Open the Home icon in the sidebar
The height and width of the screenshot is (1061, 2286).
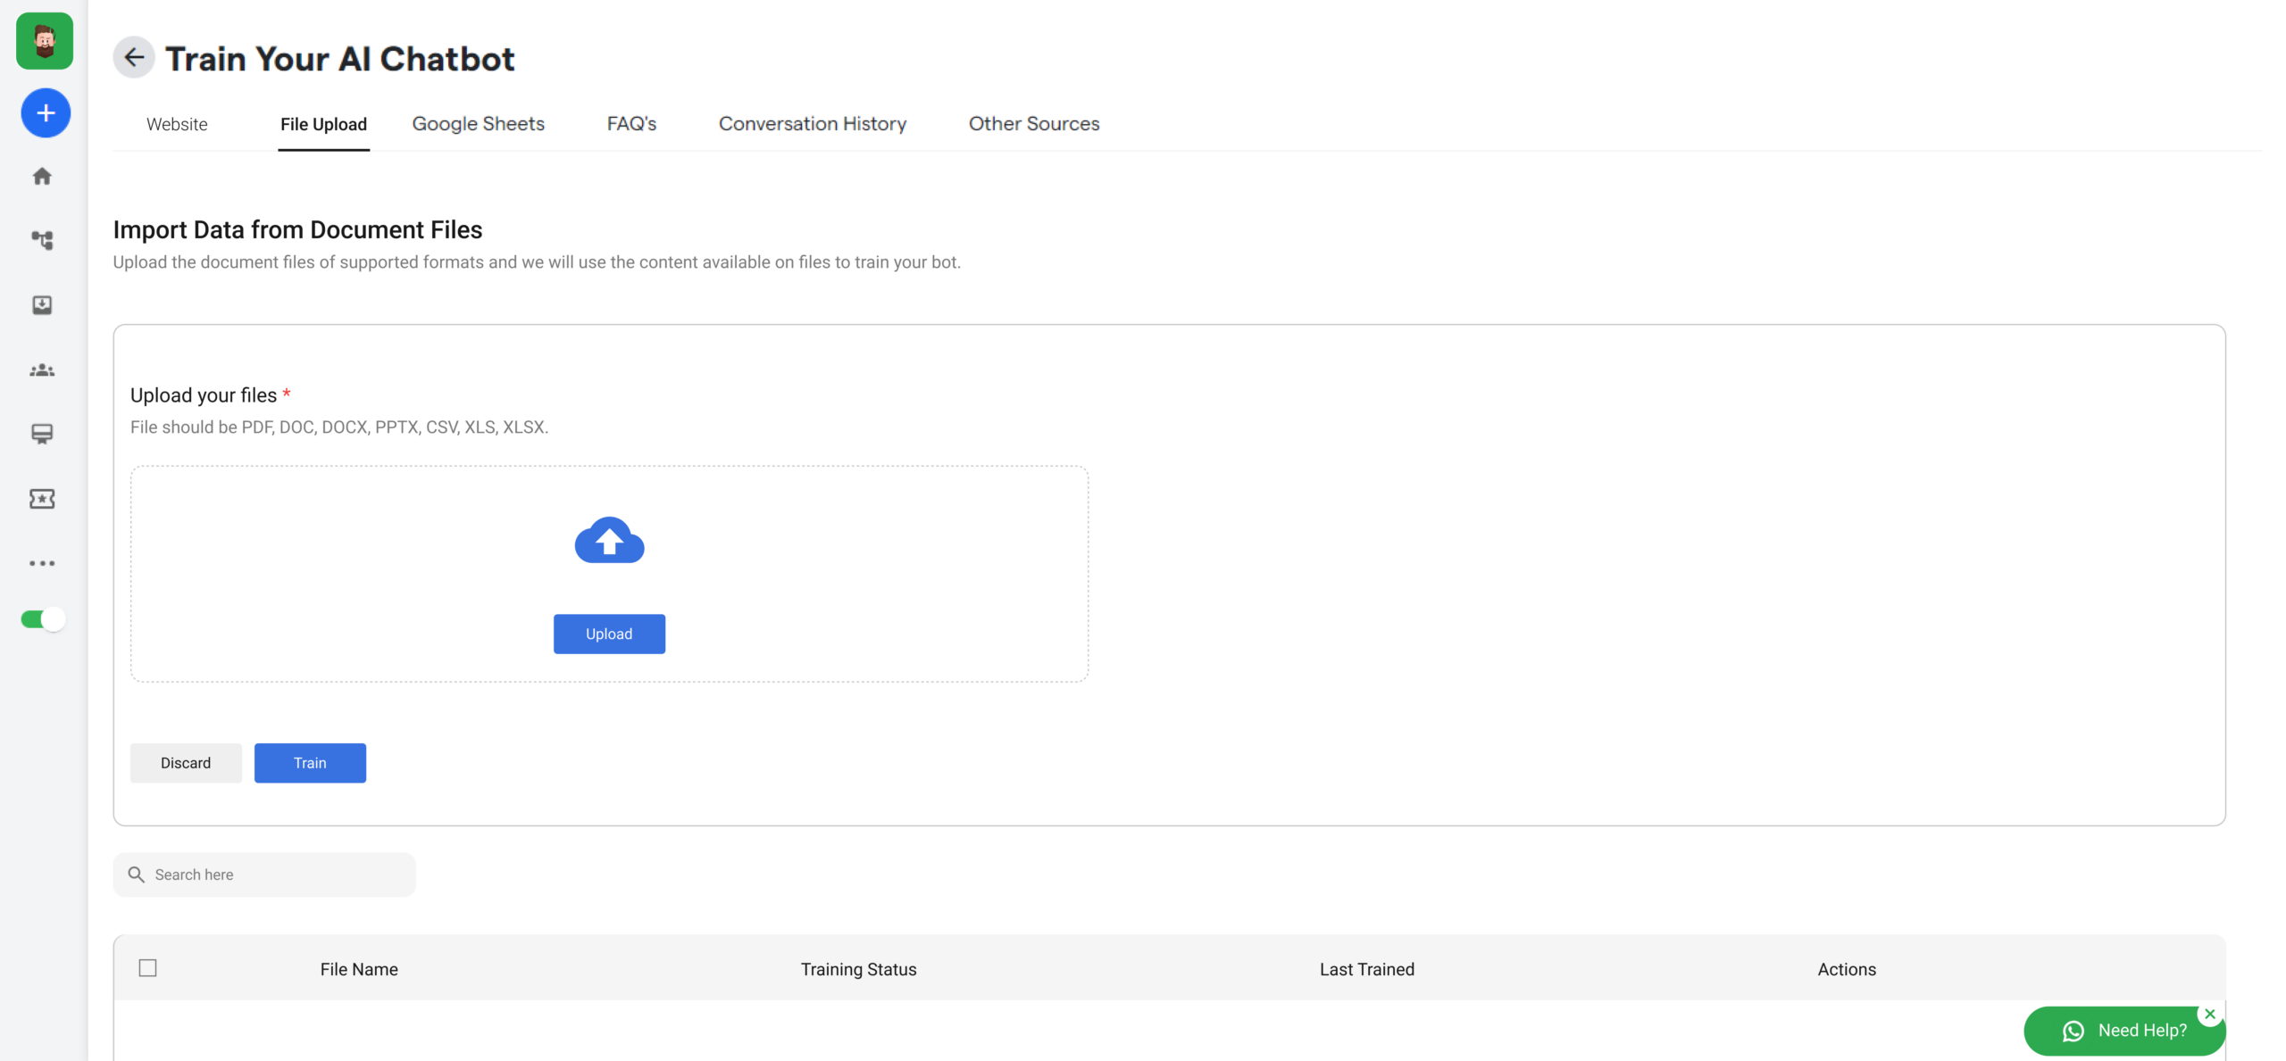[42, 177]
